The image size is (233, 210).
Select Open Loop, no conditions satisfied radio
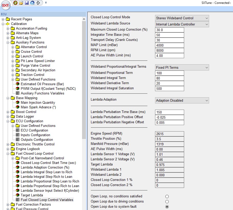pos(167,196)
